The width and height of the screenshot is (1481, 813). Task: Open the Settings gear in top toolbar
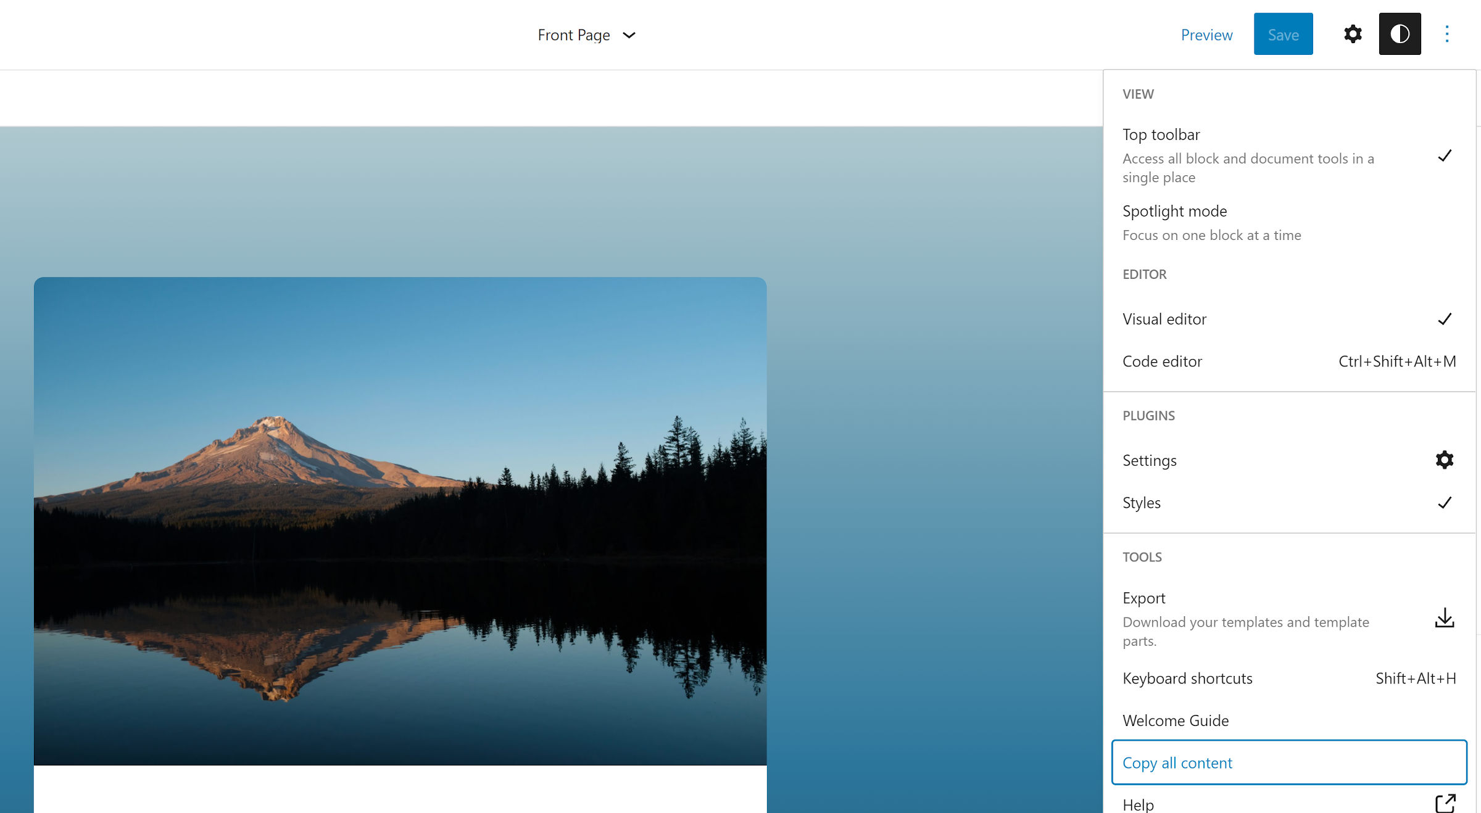click(1352, 34)
